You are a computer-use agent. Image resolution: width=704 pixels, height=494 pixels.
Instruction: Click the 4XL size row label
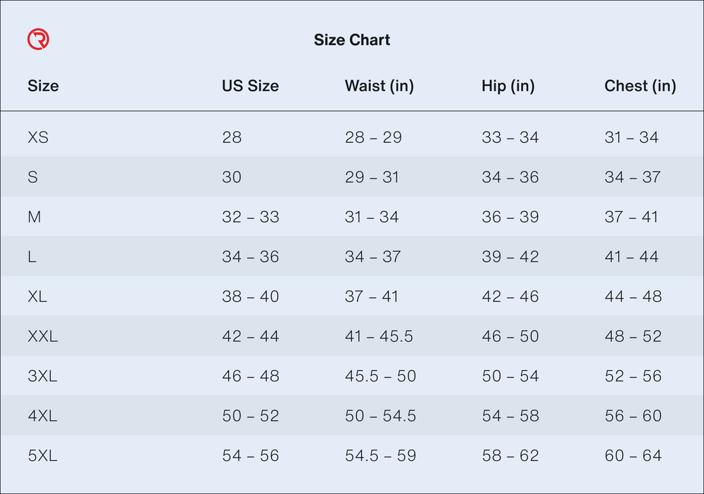tap(42, 416)
